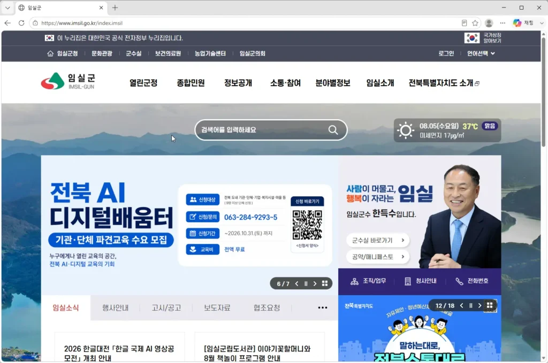548x363 pixels.
Task: Open the 임실소개 main menu
Action: tap(380, 83)
